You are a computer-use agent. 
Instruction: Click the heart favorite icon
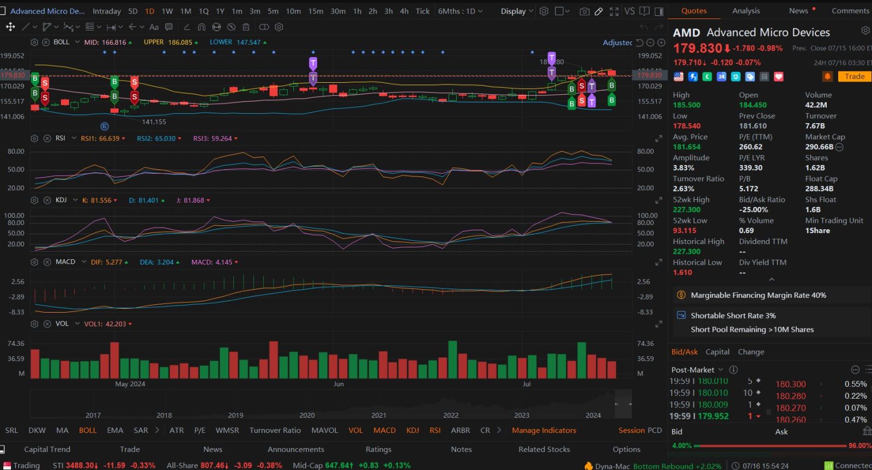coord(779,77)
